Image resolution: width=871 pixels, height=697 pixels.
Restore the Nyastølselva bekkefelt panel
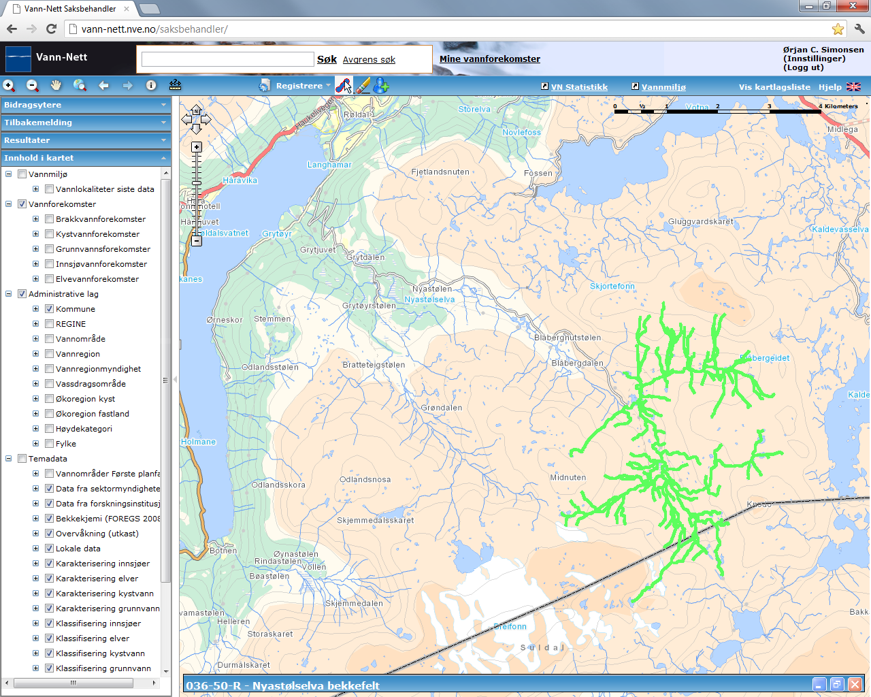pos(837,685)
